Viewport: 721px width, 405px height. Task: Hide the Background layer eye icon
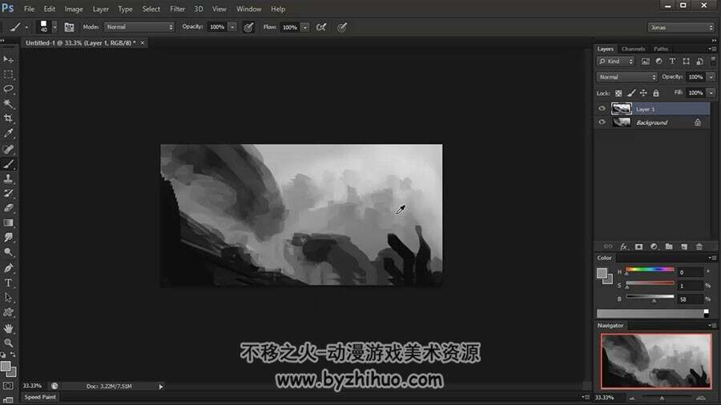click(602, 122)
